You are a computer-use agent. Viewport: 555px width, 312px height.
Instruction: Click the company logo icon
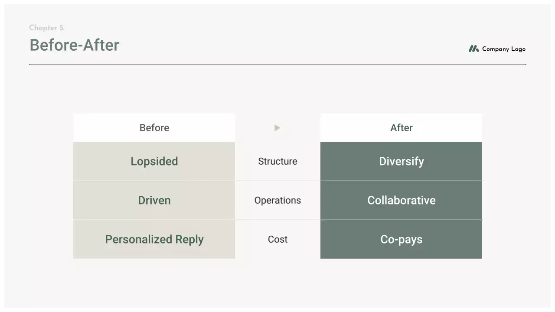click(473, 49)
